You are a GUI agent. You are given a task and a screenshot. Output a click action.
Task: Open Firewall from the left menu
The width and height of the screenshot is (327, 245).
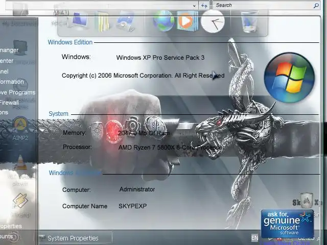click(x=9, y=103)
